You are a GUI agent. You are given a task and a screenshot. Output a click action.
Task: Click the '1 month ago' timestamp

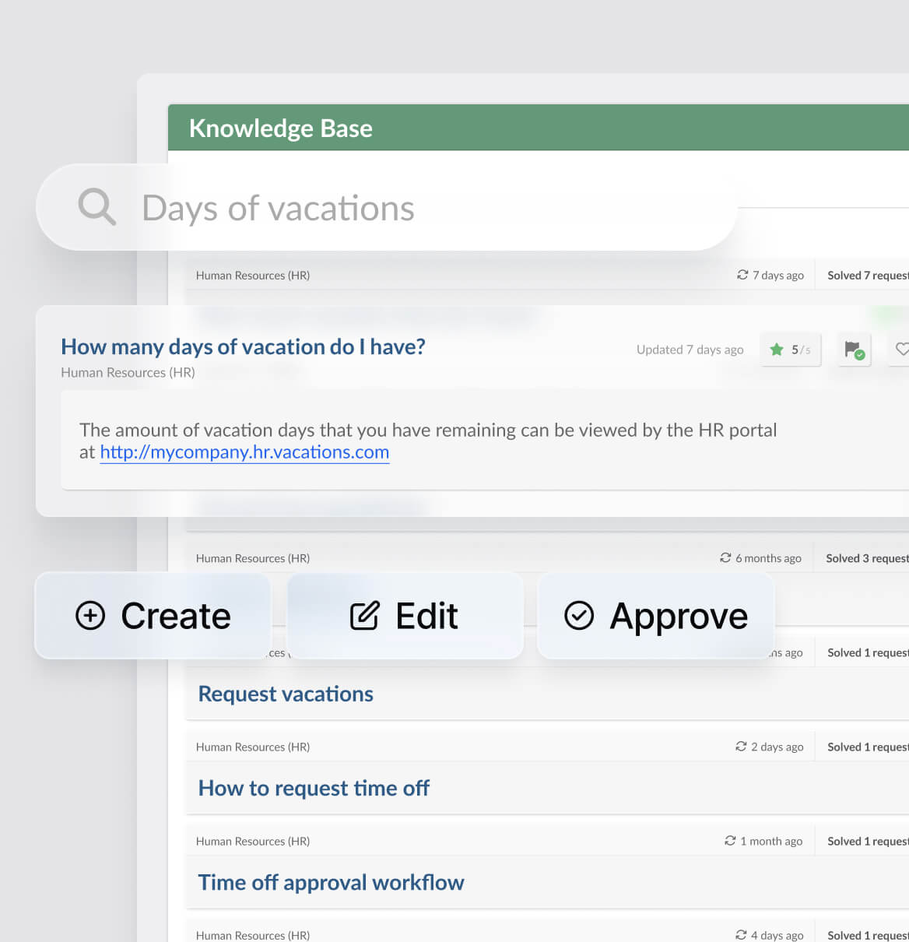pos(771,841)
